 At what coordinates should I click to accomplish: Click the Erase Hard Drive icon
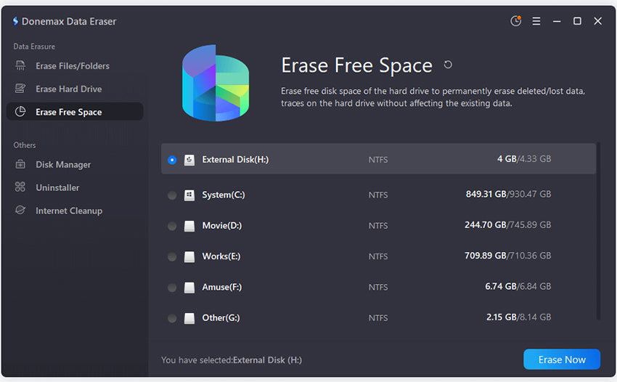click(20, 89)
